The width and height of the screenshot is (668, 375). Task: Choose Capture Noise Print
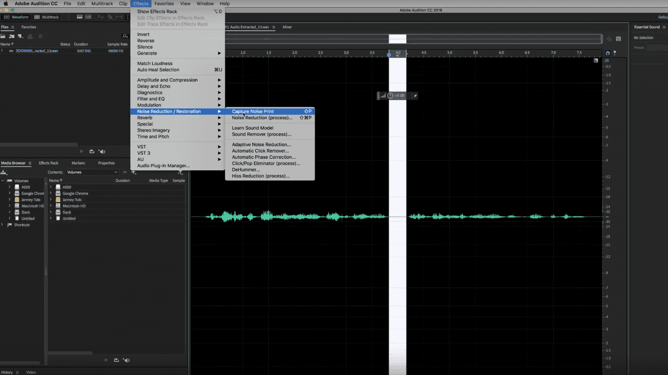pyautogui.click(x=270, y=111)
